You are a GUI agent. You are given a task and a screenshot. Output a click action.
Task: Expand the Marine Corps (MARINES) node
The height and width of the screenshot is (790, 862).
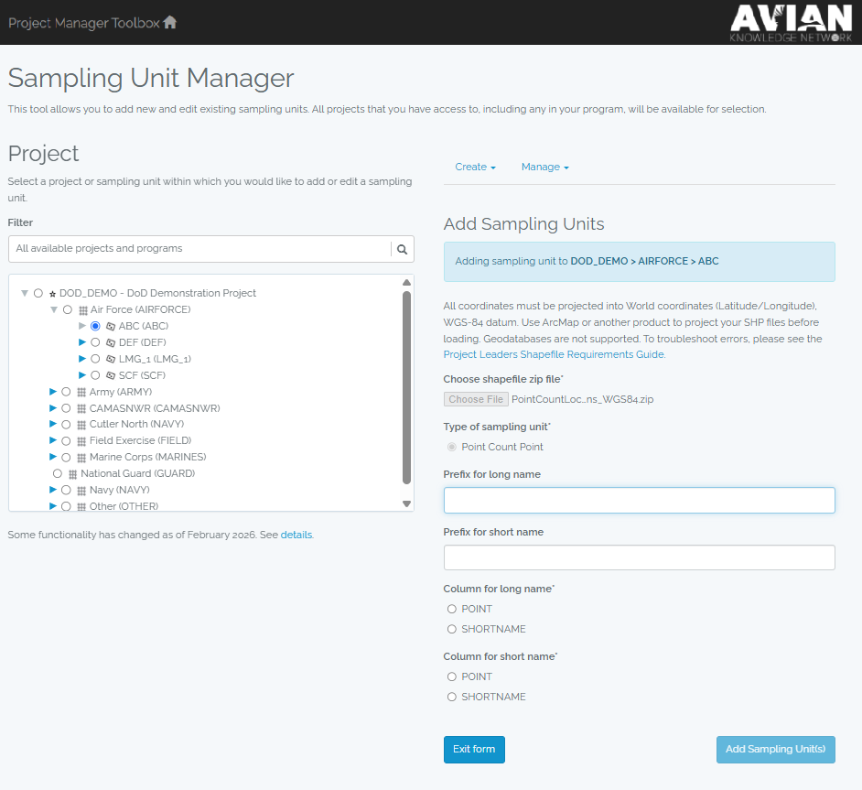click(53, 456)
